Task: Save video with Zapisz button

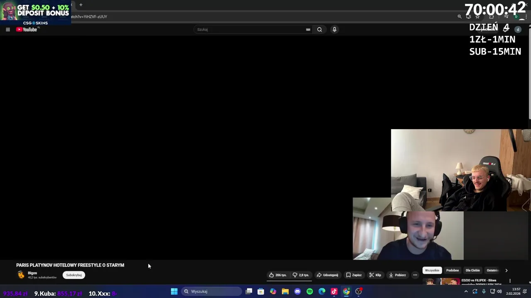Action: coord(354,275)
